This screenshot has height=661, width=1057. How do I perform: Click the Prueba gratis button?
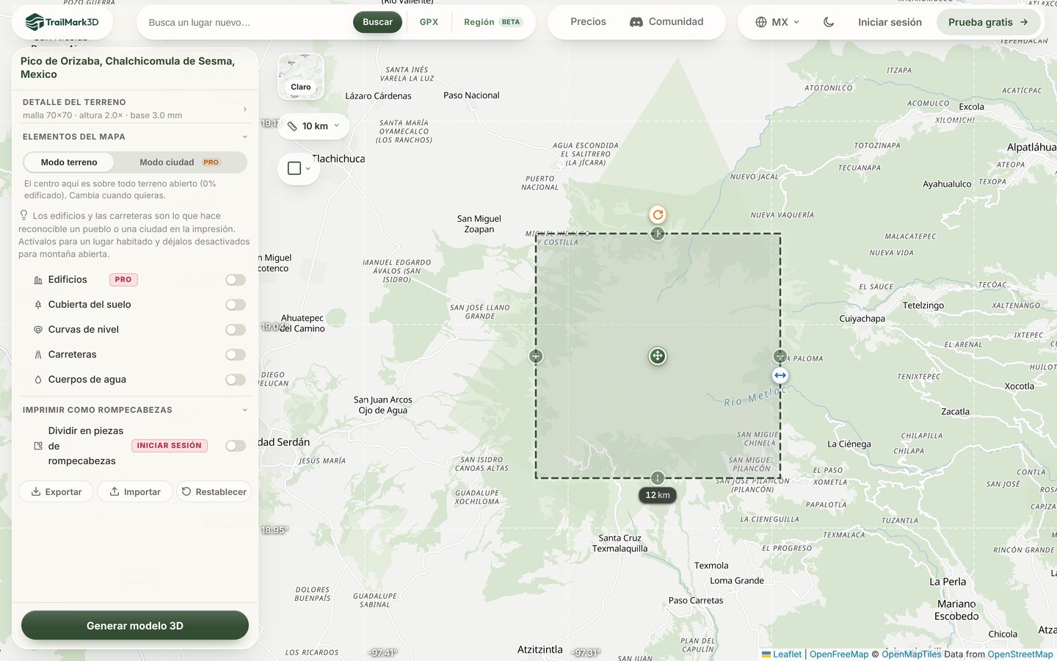(988, 22)
